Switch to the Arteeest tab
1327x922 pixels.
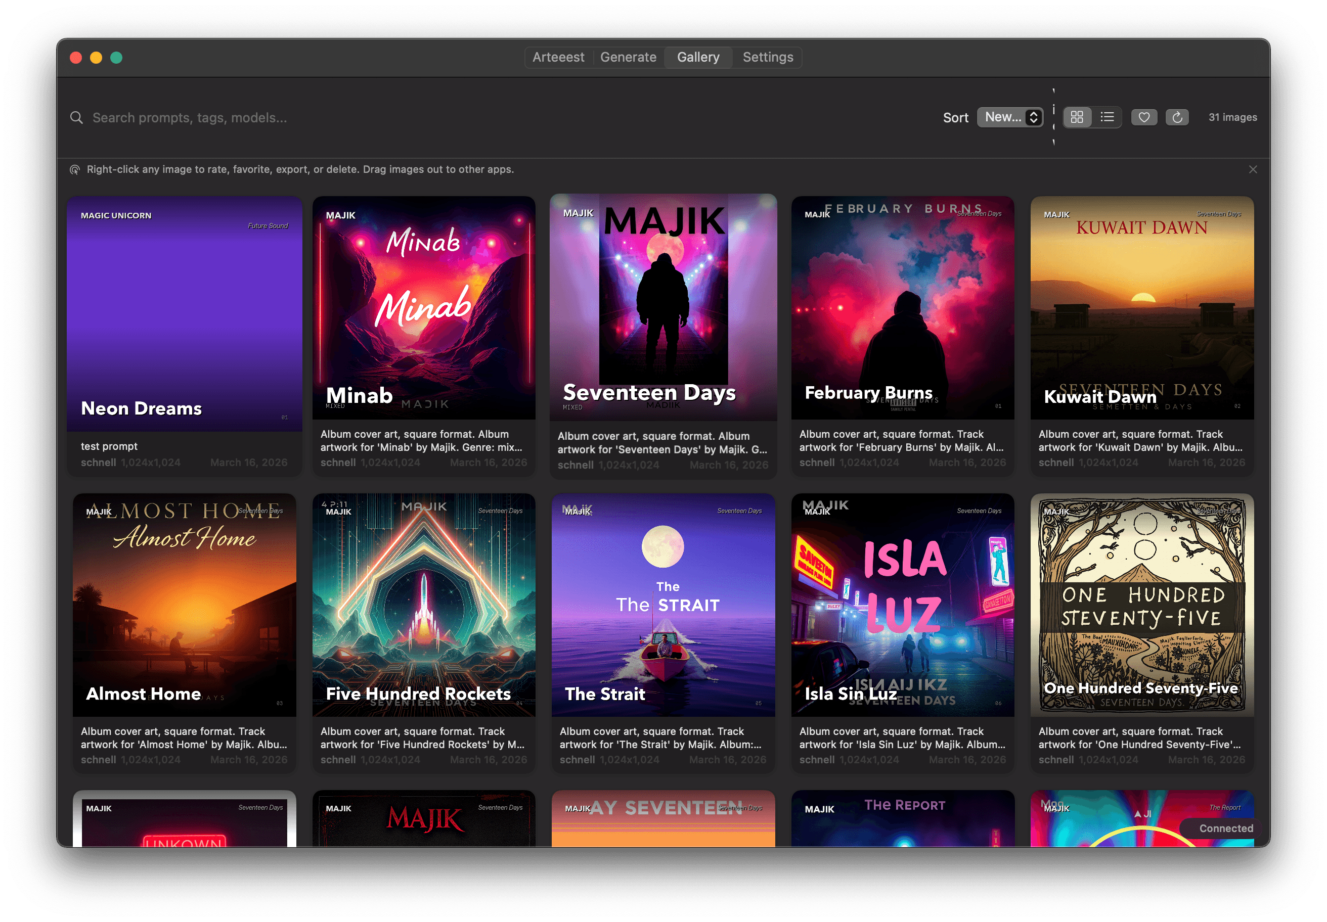coord(558,57)
